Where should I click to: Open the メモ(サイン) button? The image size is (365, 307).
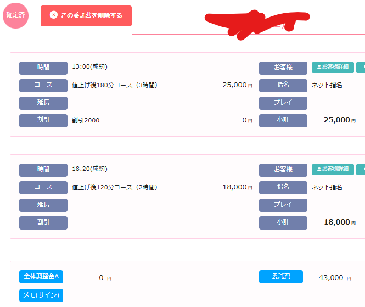point(41,295)
